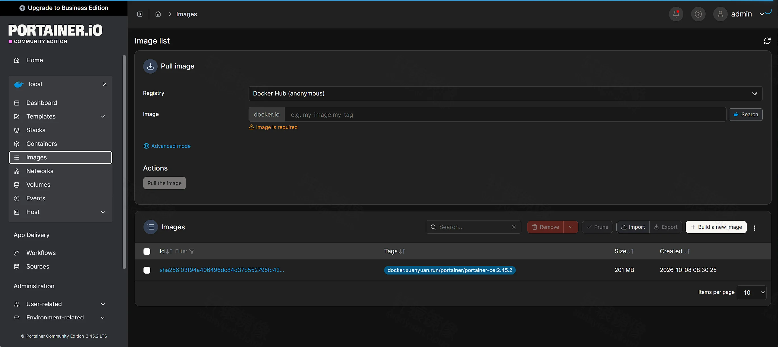Screen dimensions: 778x347
Task: Tick the select-all images checkbox
Action: (x=147, y=252)
